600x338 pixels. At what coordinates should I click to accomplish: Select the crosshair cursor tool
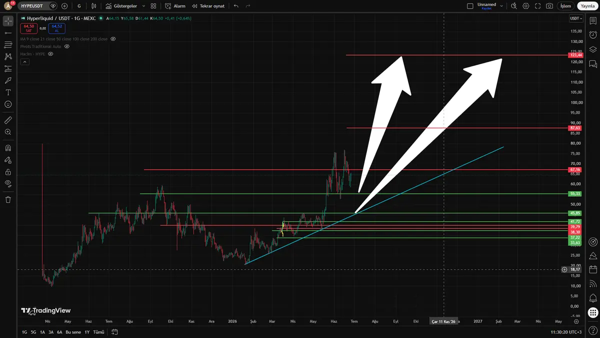pyautogui.click(x=8, y=21)
